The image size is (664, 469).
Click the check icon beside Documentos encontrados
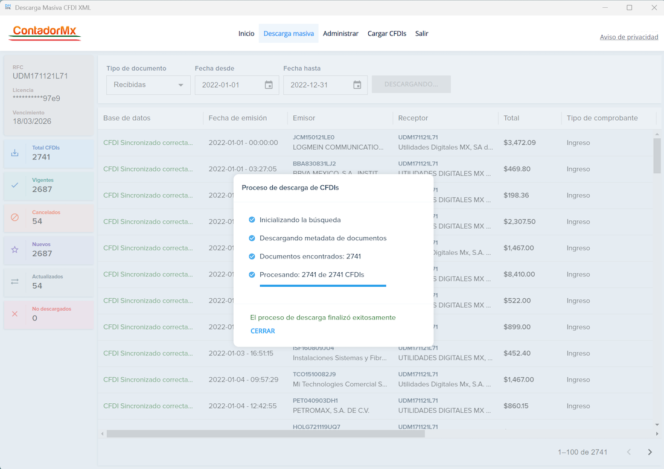pyautogui.click(x=252, y=256)
